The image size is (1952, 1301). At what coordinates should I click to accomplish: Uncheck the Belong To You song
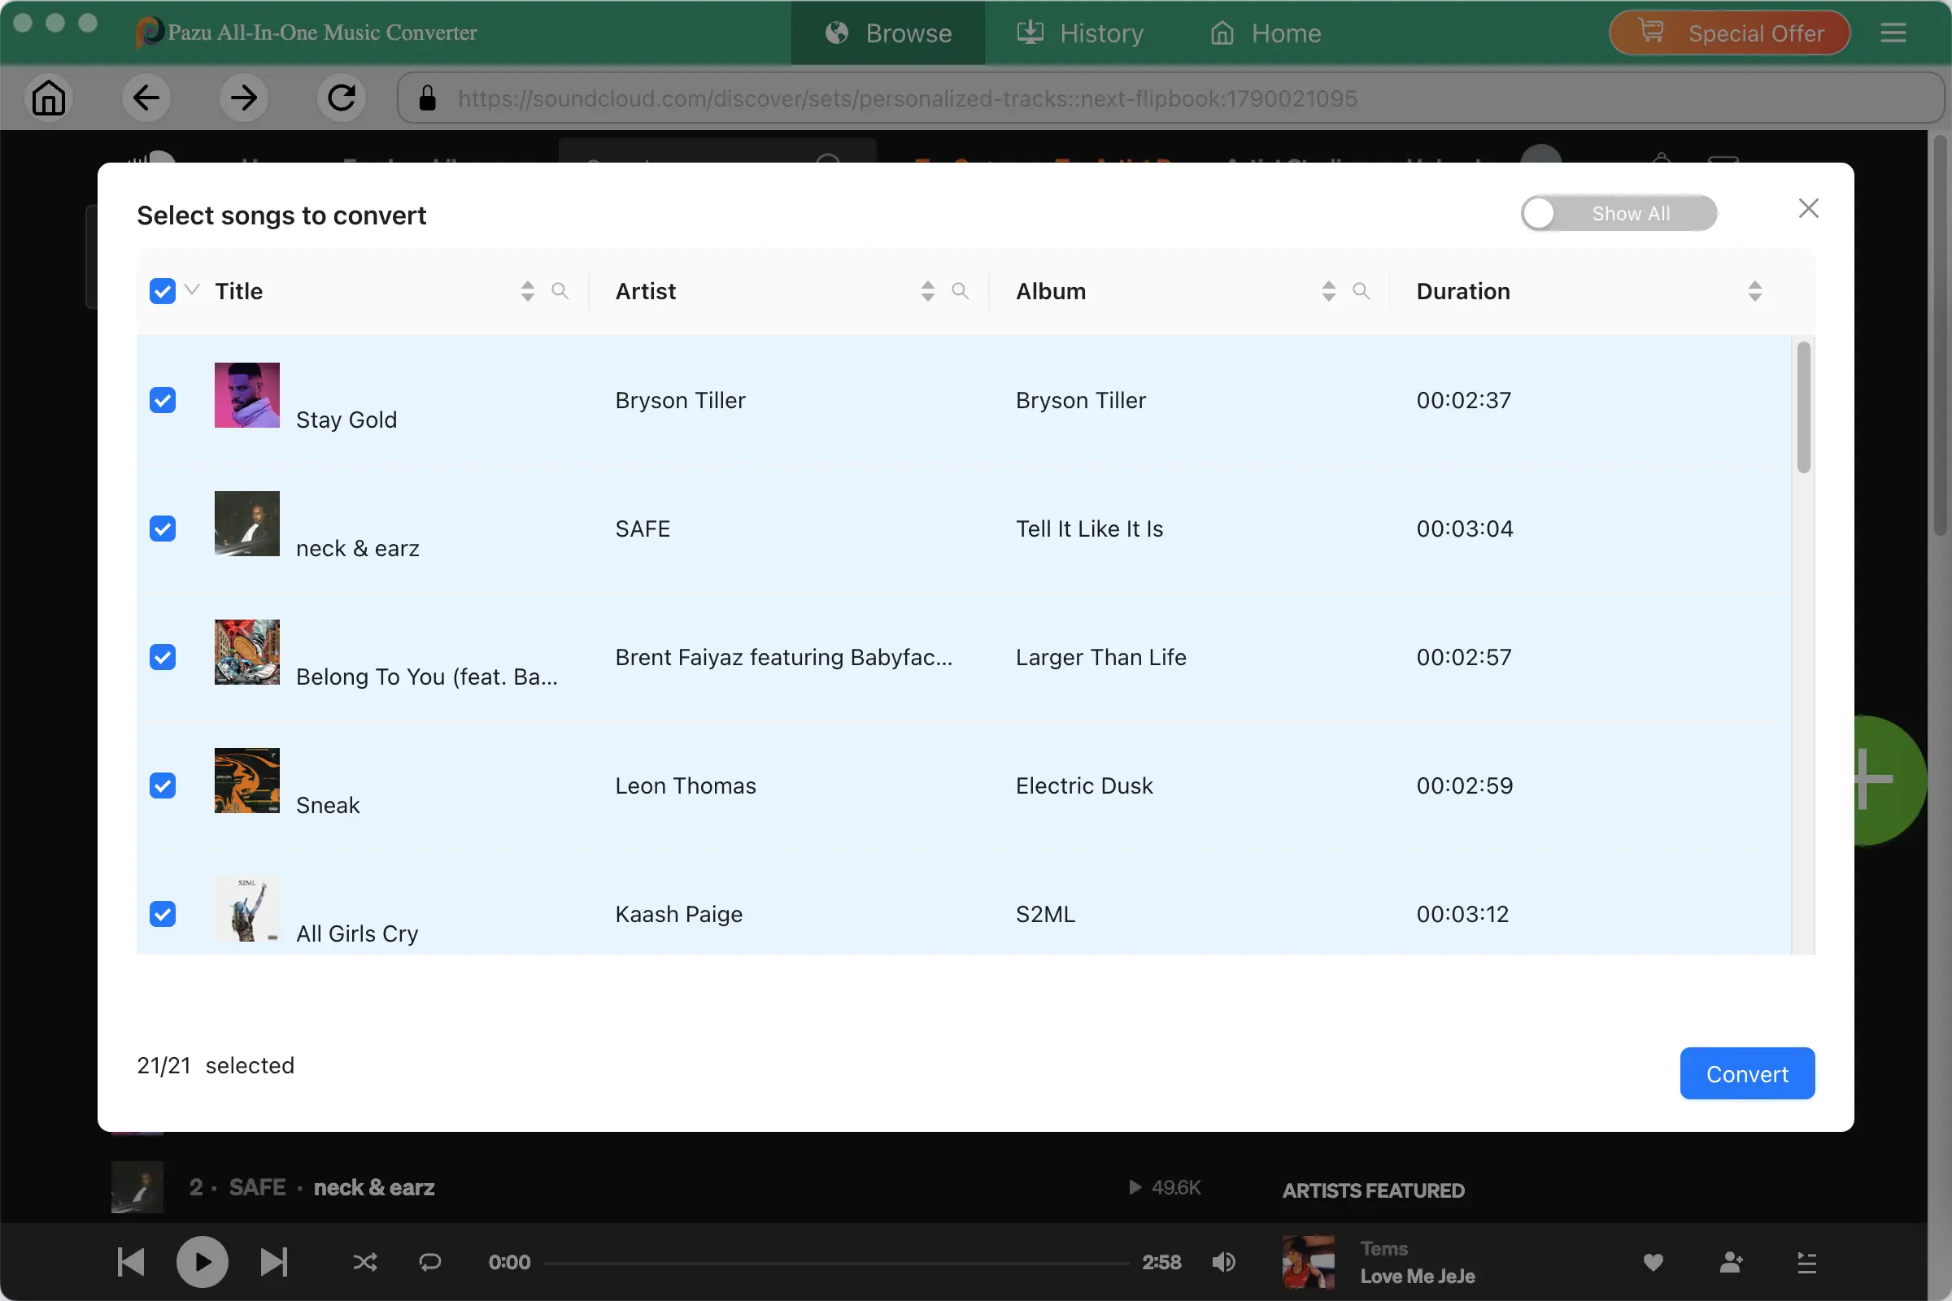pyautogui.click(x=163, y=657)
